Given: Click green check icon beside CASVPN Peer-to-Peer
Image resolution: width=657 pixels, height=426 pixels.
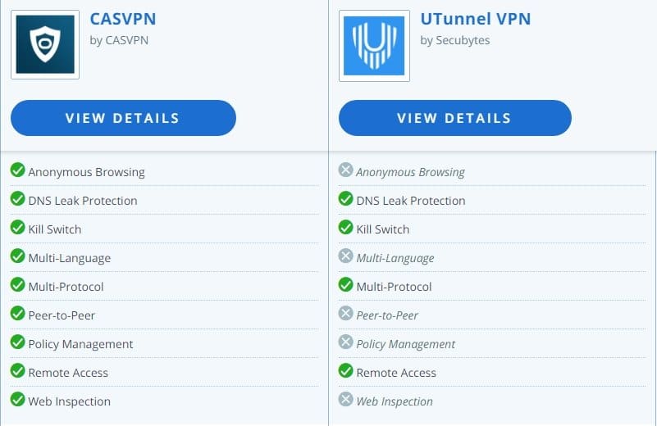Looking at the screenshot, I should (x=17, y=314).
